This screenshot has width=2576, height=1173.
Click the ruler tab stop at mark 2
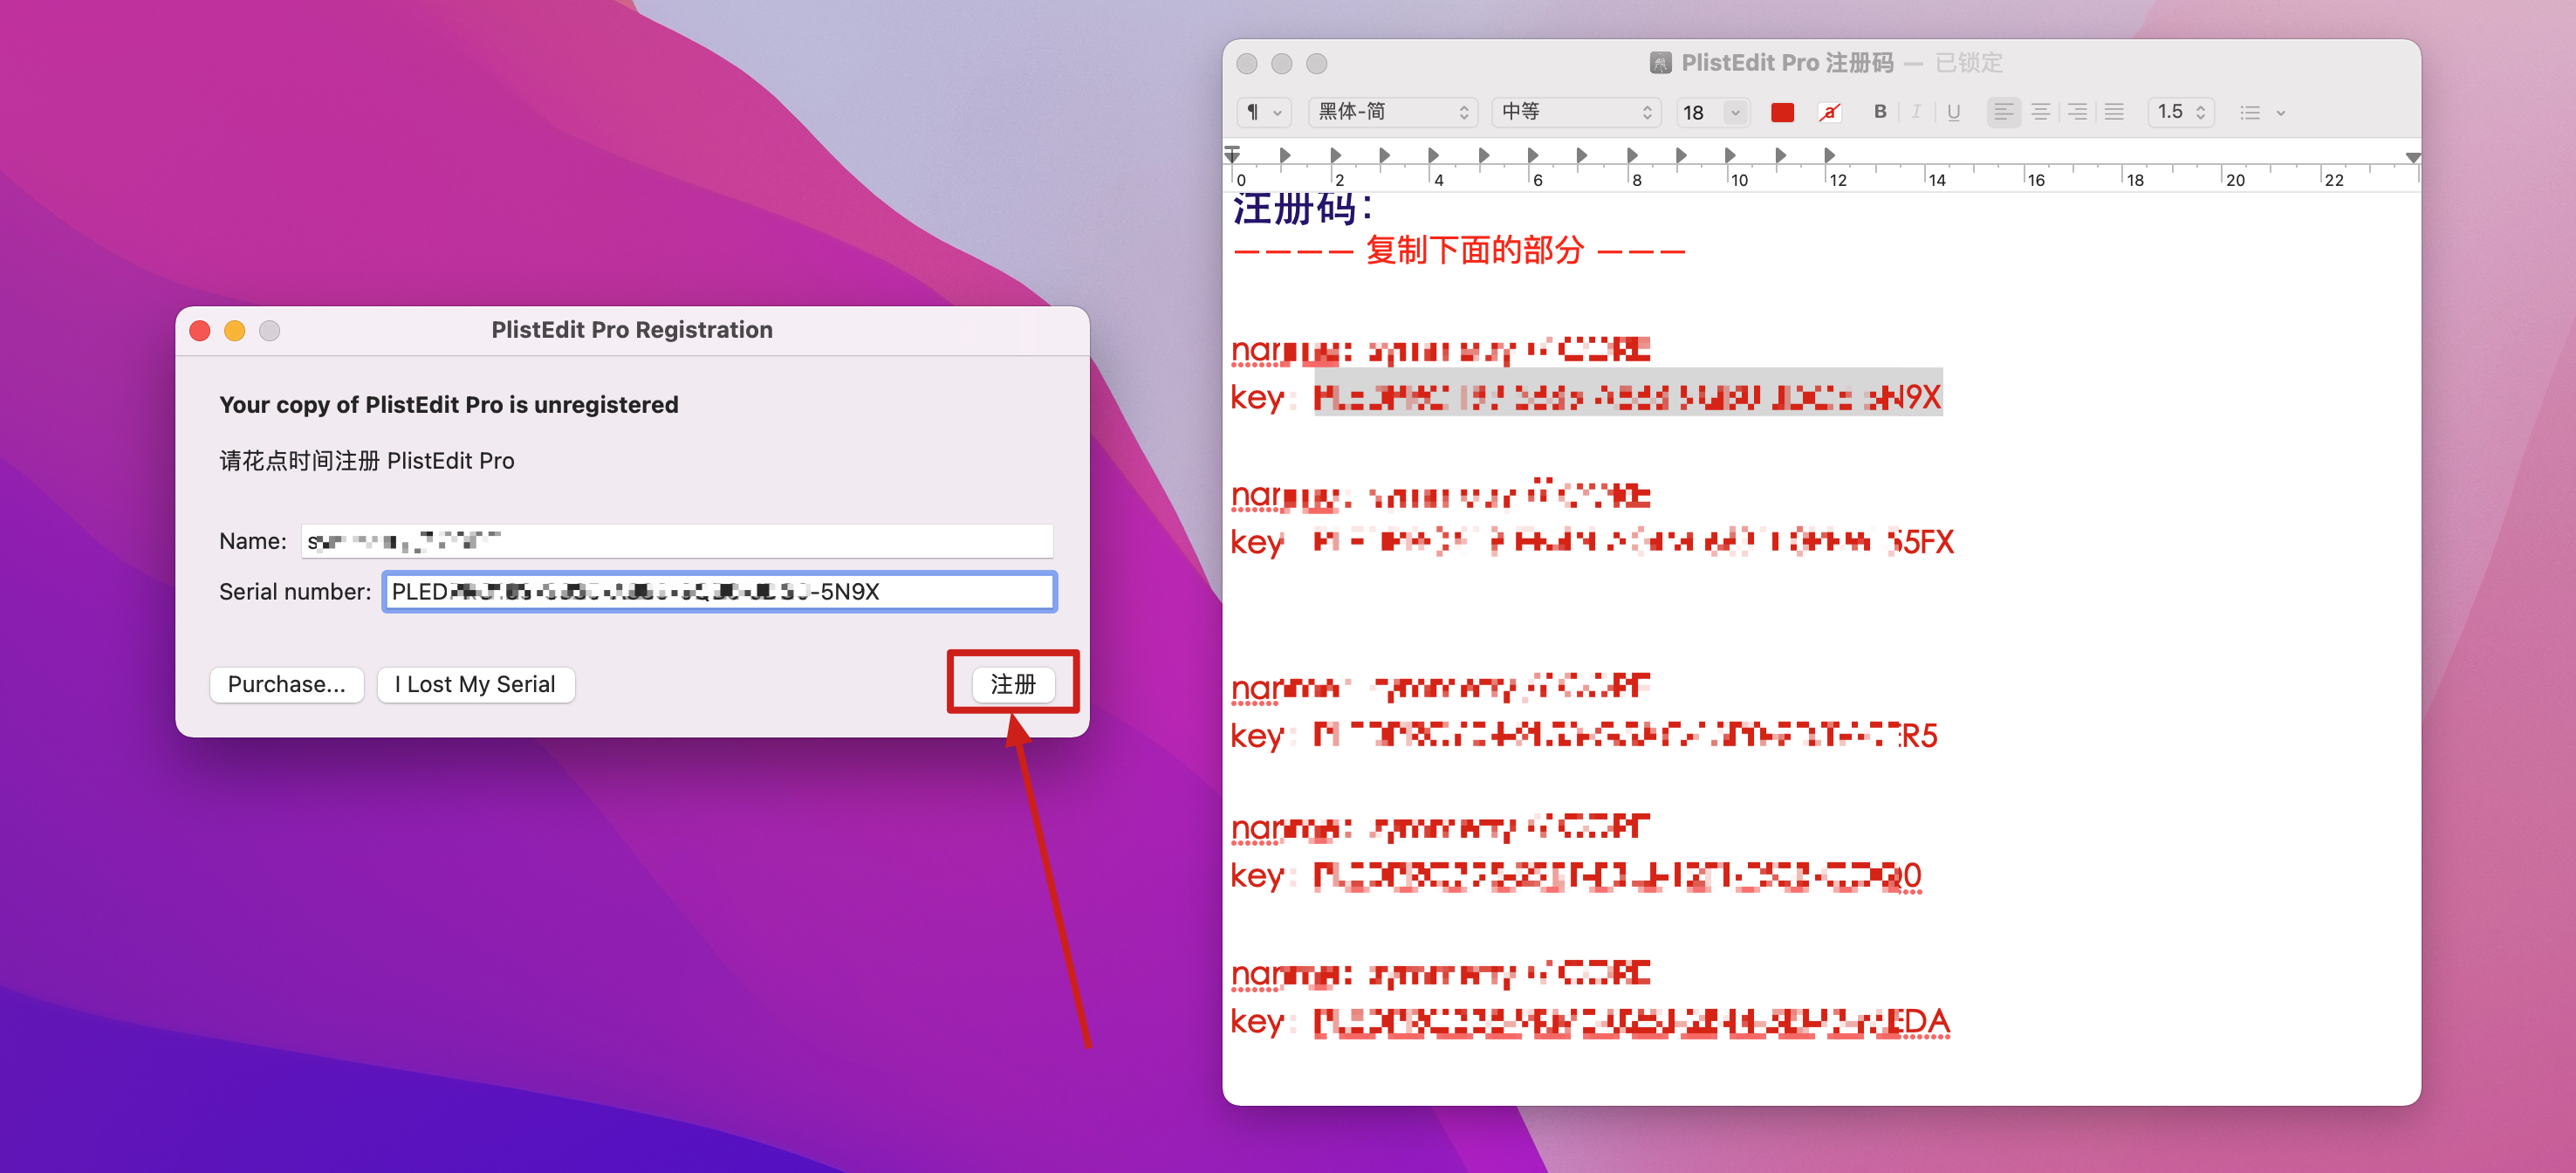coord(1335,155)
